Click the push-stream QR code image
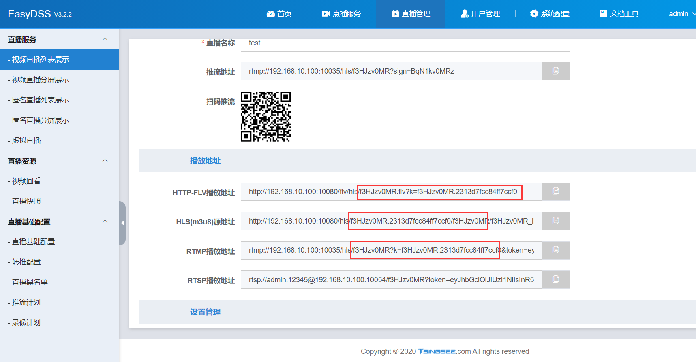Viewport: 696px width, 362px height. (266, 117)
